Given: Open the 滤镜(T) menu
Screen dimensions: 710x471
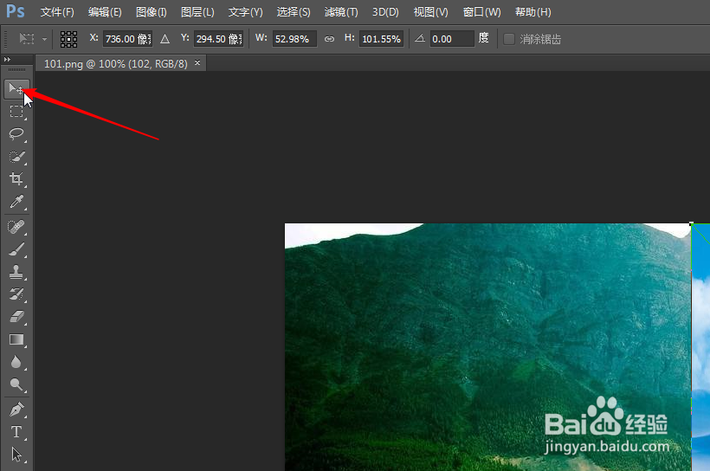Looking at the screenshot, I should pyautogui.click(x=341, y=12).
